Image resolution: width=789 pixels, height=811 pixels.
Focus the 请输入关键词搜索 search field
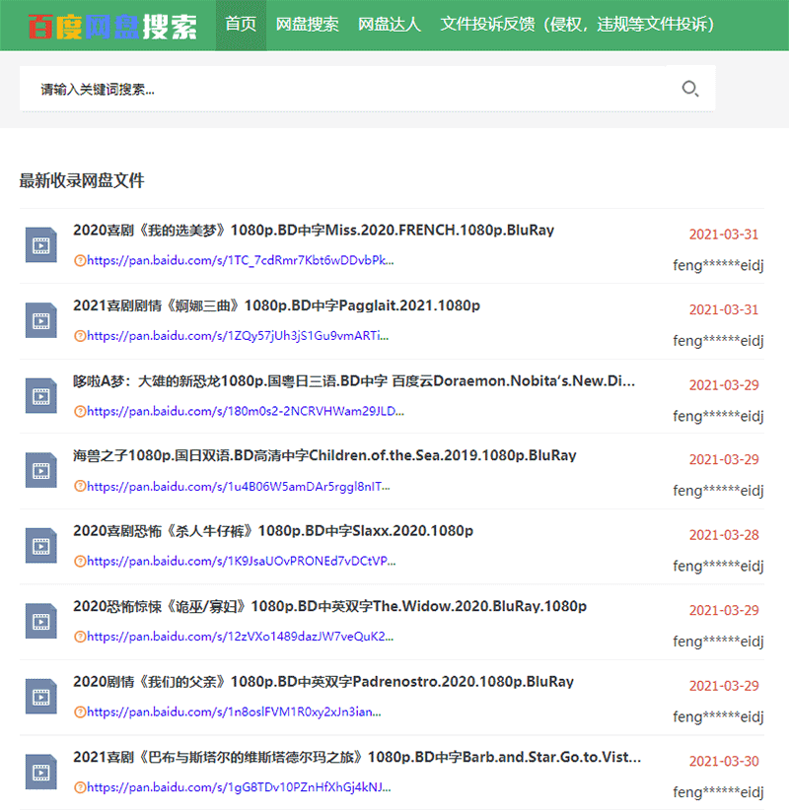[x=341, y=89]
